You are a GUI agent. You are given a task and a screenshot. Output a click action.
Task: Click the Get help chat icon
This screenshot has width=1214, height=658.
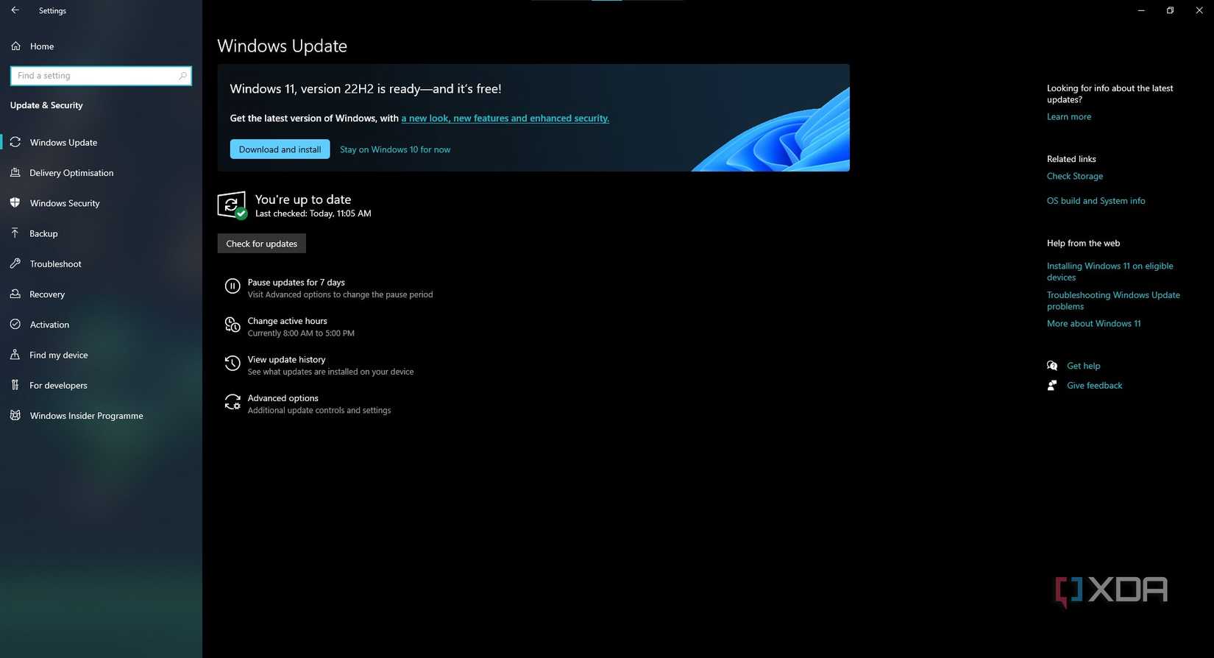[x=1052, y=366]
